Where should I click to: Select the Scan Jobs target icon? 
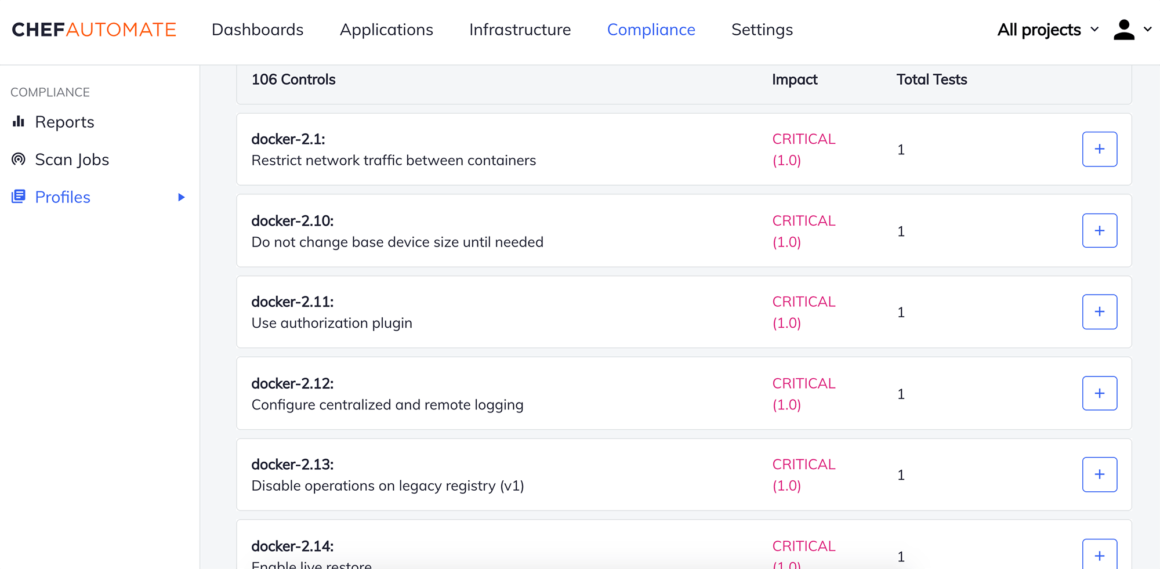19,159
